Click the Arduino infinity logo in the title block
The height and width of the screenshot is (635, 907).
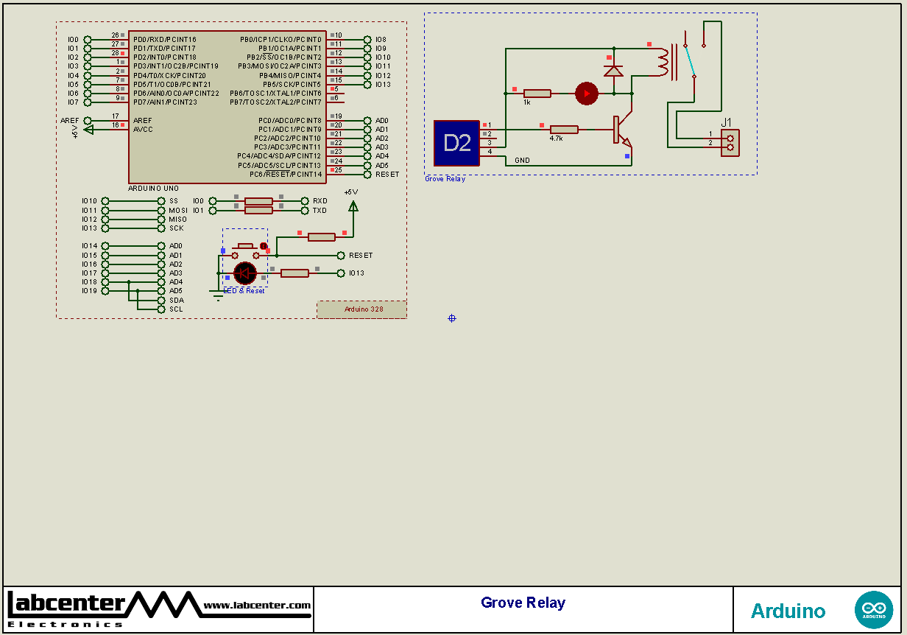pos(874,609)
